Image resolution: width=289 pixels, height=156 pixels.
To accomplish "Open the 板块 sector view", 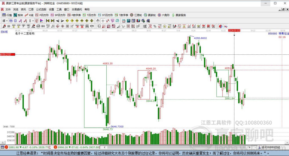I will pyautogui.click(x=18, y=15).
